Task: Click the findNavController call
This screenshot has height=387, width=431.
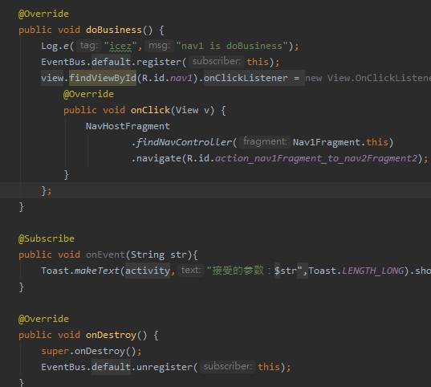Action: click(184, 142)
